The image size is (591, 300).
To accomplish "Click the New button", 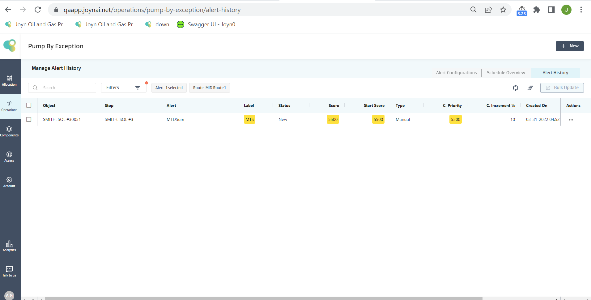I will 569,46.
